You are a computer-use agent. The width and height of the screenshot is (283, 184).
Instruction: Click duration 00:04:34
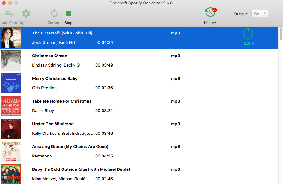click(104, 42)
